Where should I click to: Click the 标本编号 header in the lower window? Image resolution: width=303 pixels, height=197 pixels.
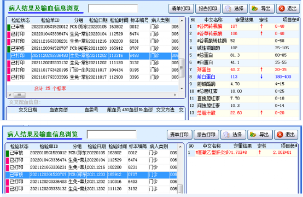[138, 146]
